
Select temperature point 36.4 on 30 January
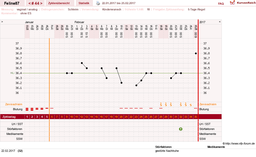(67, 73)
